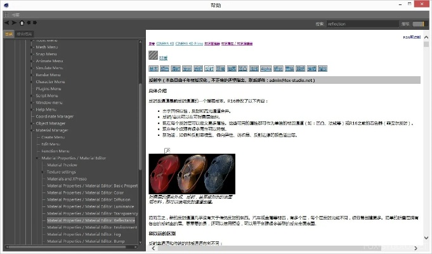The image size is (432, 254).
Task: Click the dotted grip icon in the menu bar
Action: click(6, 14)
